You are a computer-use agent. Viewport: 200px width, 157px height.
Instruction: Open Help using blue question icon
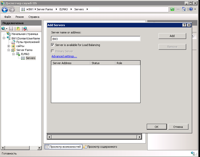(191, 9)
